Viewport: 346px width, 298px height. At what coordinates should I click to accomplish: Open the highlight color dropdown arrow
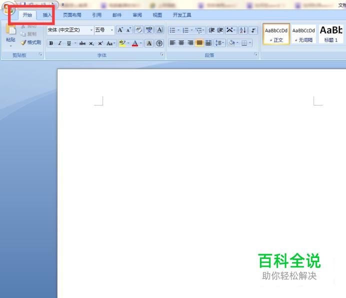coord(128,43)
